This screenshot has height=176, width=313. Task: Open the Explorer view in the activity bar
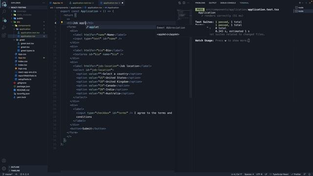click(x=4, y=4)
